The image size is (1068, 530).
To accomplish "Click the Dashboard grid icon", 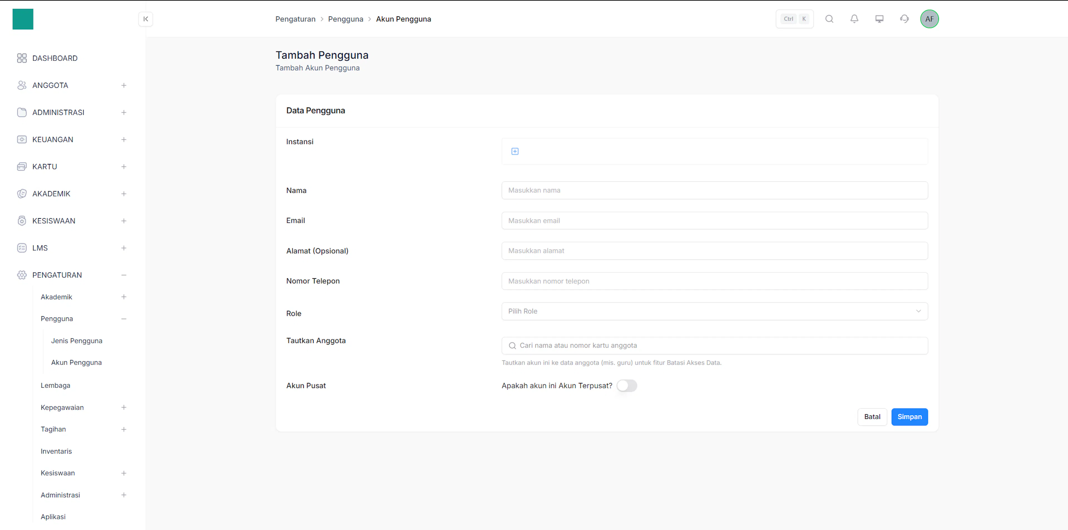I will point(22,58).
